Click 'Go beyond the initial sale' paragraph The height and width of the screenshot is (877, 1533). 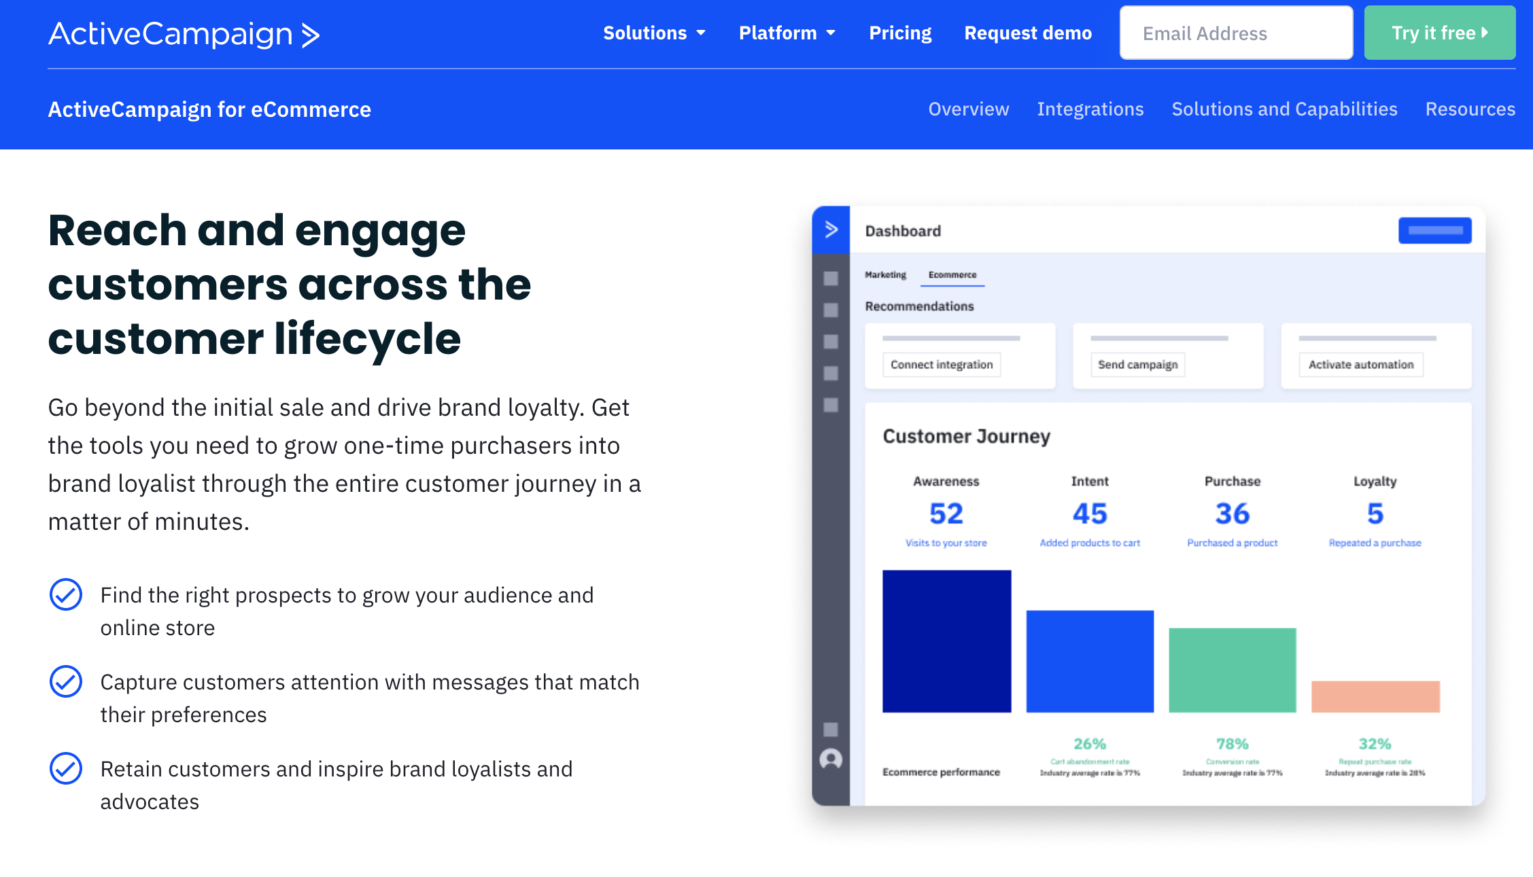(x=345, y=465)
